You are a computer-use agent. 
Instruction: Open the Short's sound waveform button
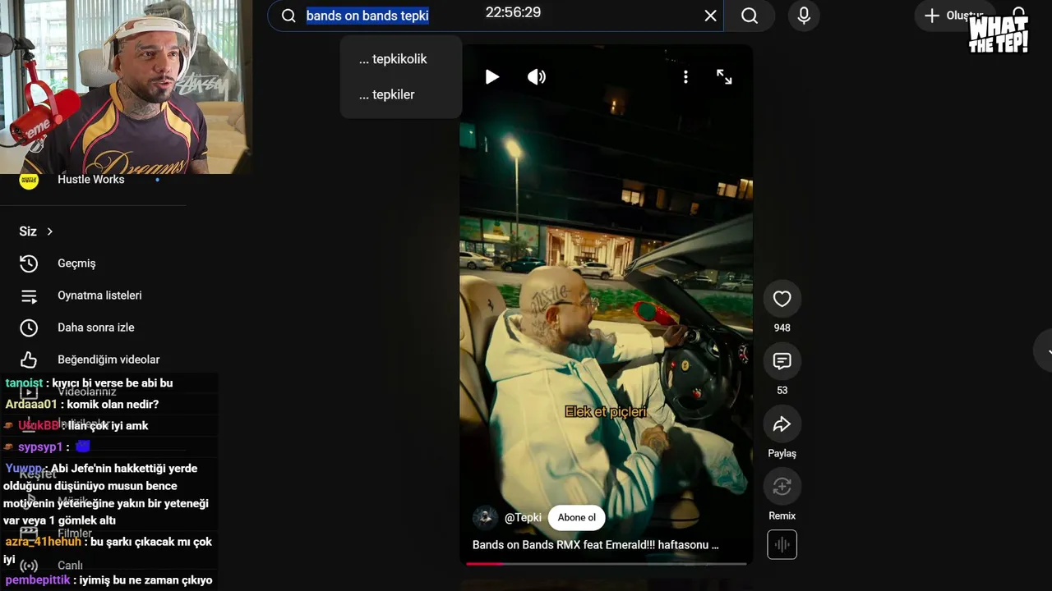(782, 544)
